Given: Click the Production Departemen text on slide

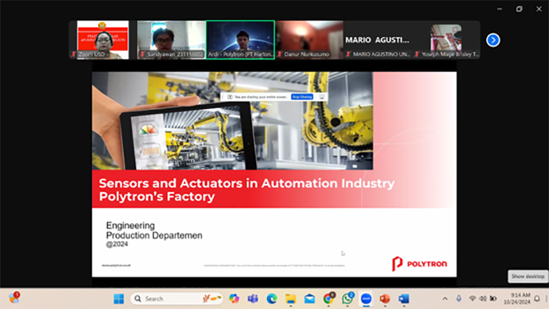Looking at the screenshot, I should coord(154,236).
